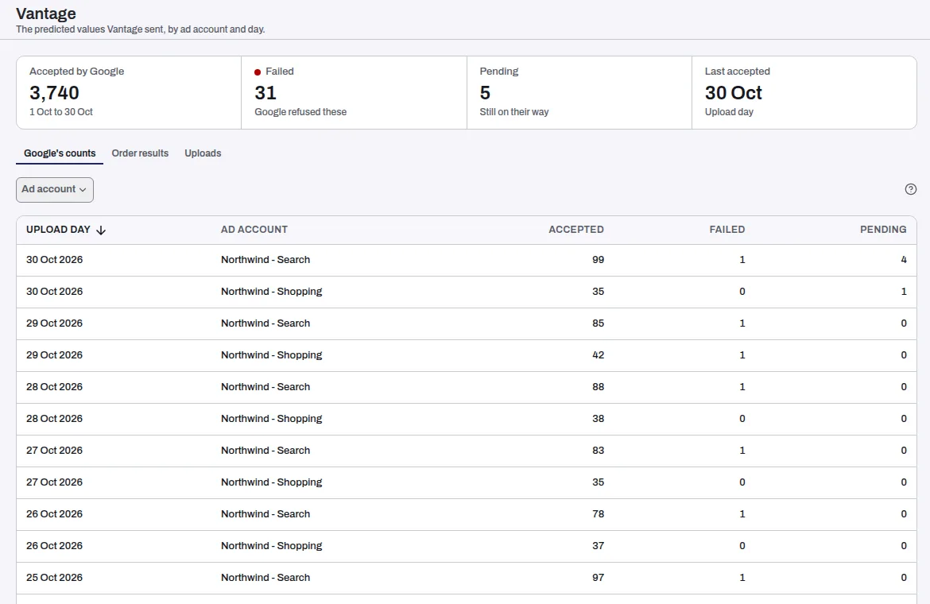The height and width of the screenshot is (604, 930).
Task: Click 28 Oct 2026 in the Northwind - Shopping row
Action: [55, 419]
